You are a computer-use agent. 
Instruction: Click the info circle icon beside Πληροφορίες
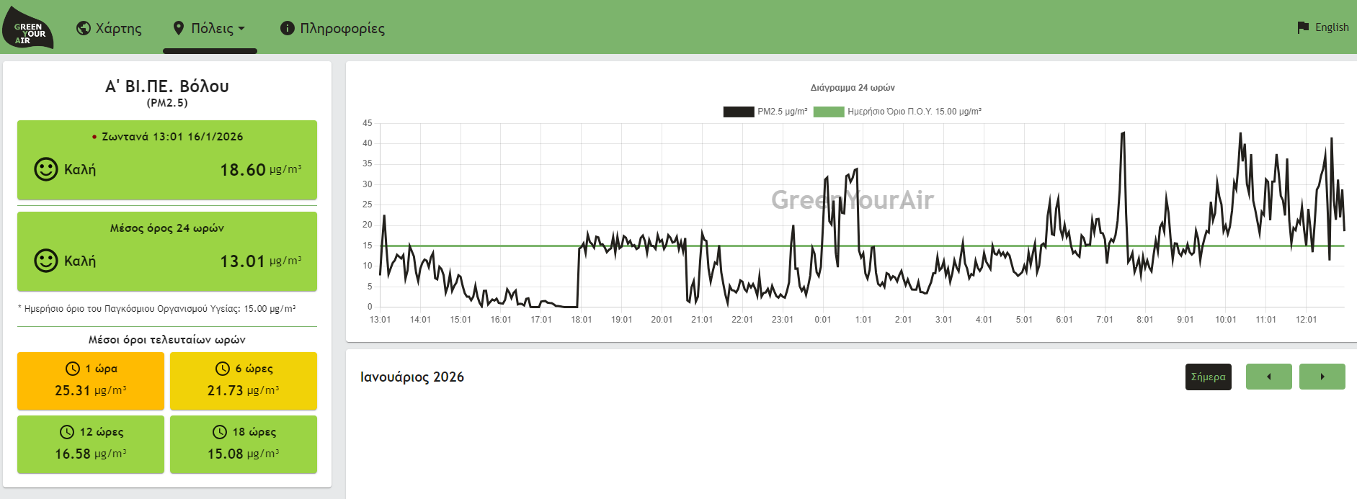click(x=287, y=28)
